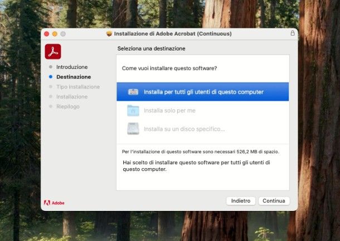The image size is (340, 241).
Task: Click the red Adobe Acrobat app icon
Action: point(52,52)
